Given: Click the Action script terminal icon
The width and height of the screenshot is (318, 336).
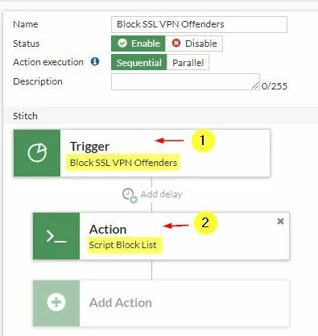Looking at the screenshot, I should (56, 236).
